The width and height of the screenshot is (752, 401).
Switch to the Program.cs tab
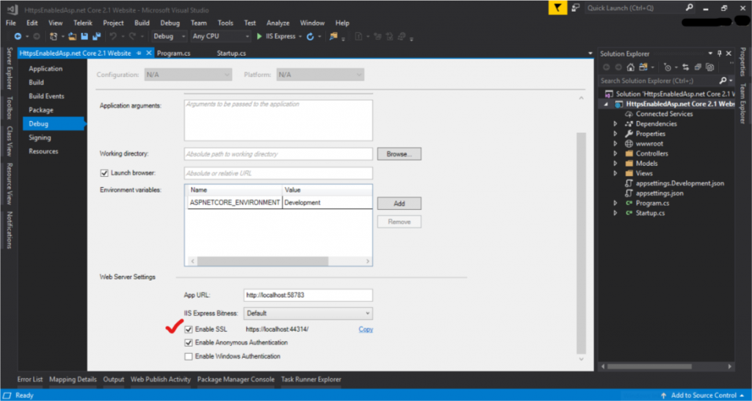click(x=173, y=53)
